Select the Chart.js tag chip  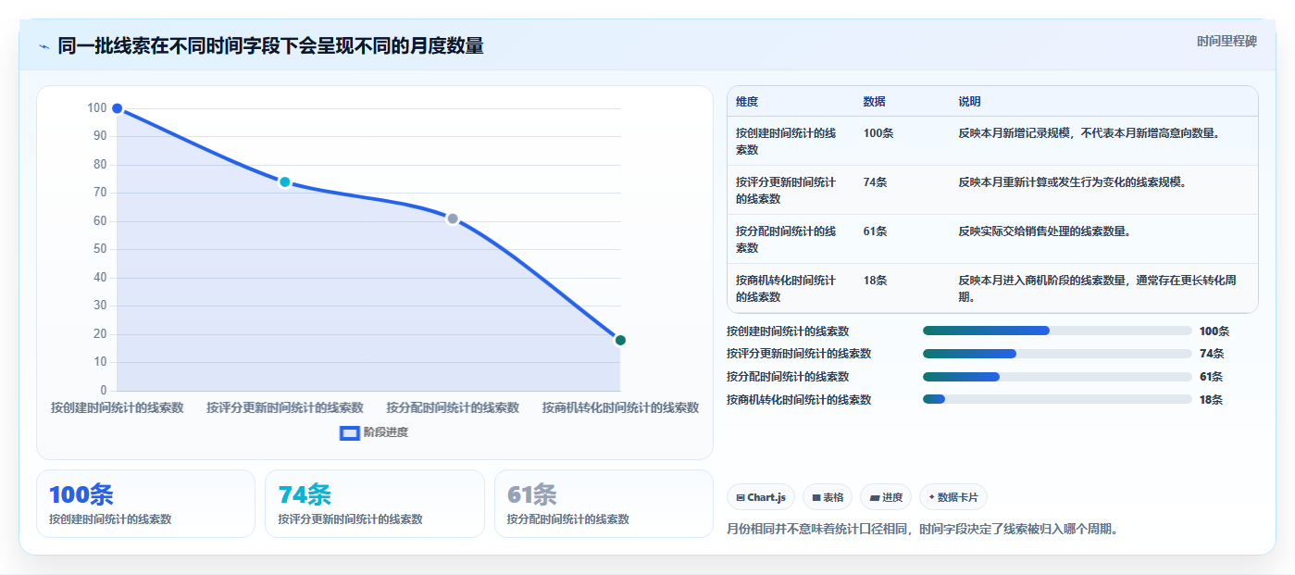tap(761, 497)
